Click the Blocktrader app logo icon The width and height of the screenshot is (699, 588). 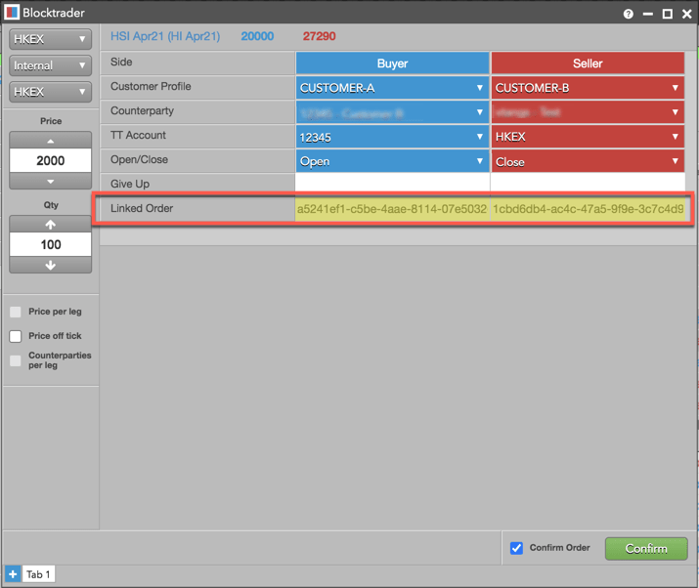click(12, 12)
